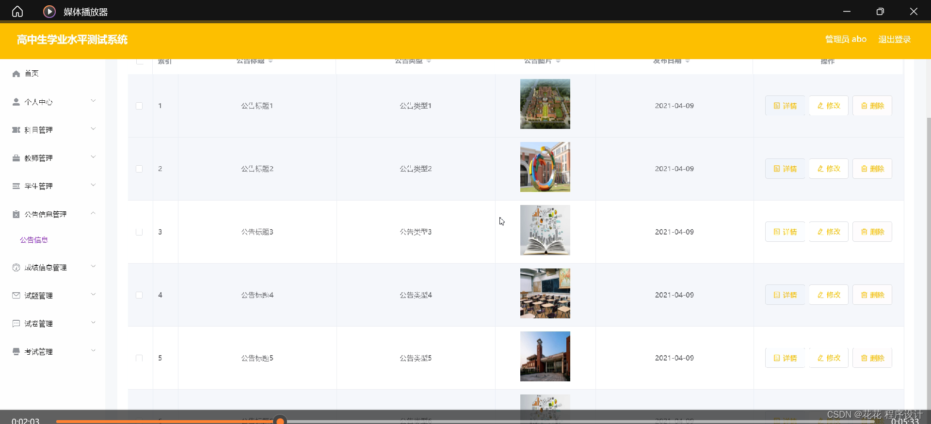
Task: Open the 考试管理 menu label
Action: click(39, 352)
